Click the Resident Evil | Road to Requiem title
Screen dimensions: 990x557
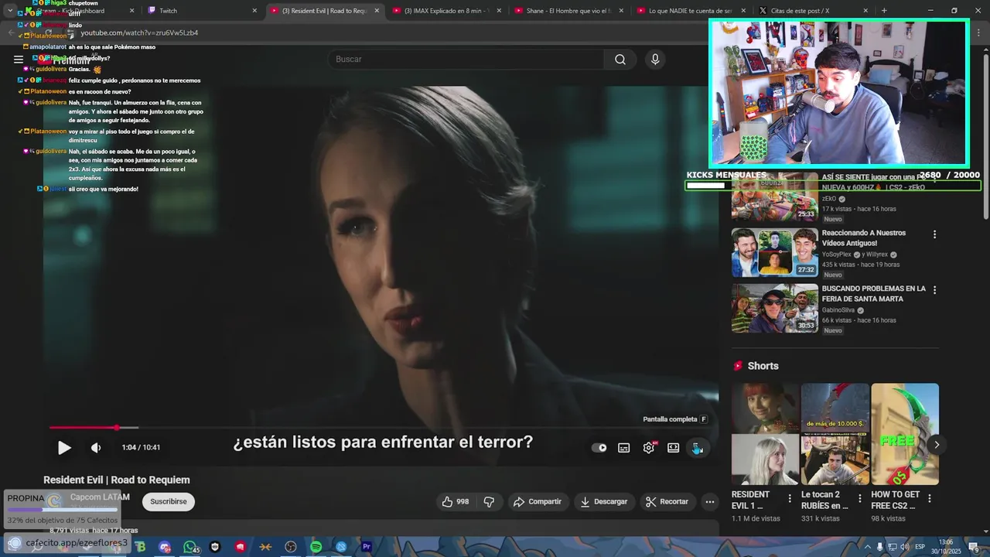pos(117,480)
